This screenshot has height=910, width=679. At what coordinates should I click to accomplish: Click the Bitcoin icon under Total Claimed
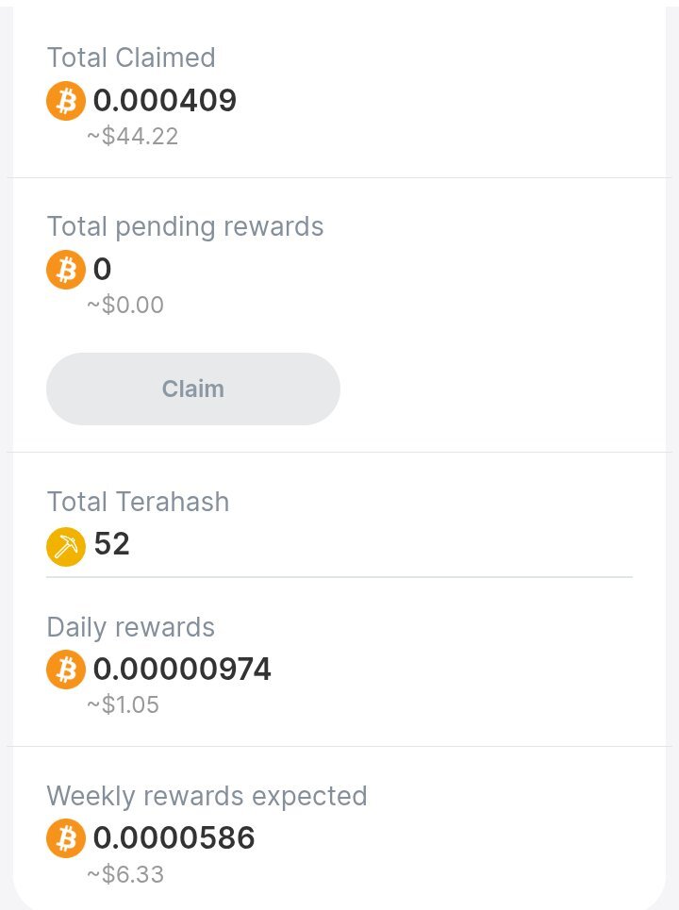coord(66,101)
